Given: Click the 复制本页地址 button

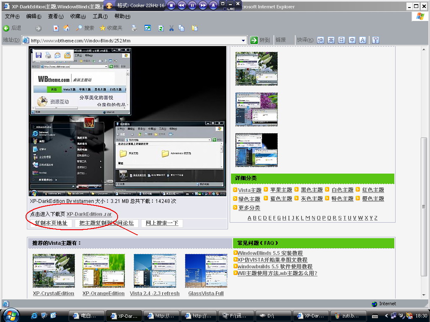Looking at the screenshot, I should pyautogui.click(x=51, y=223).
